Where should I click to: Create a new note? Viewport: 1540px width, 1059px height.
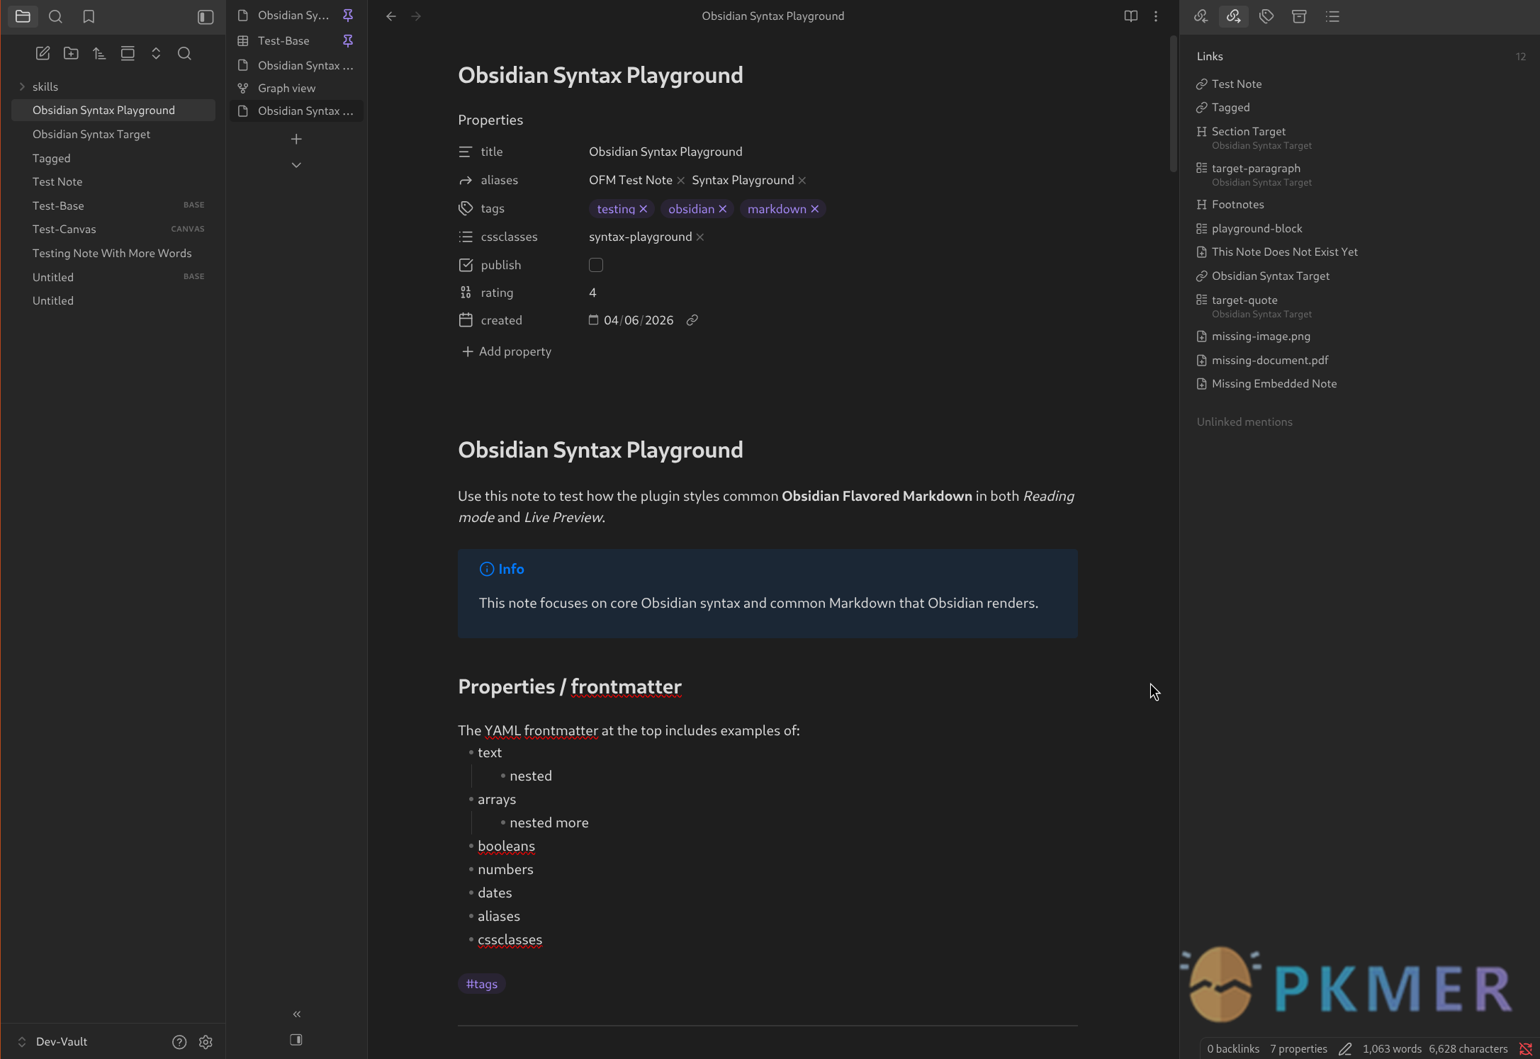click(43, 53)
